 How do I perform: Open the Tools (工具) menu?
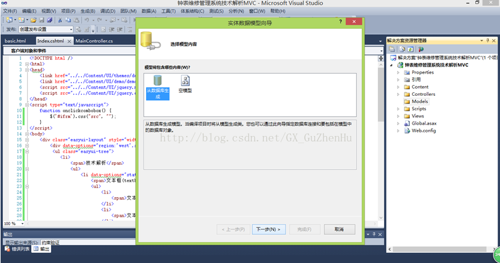168,11
